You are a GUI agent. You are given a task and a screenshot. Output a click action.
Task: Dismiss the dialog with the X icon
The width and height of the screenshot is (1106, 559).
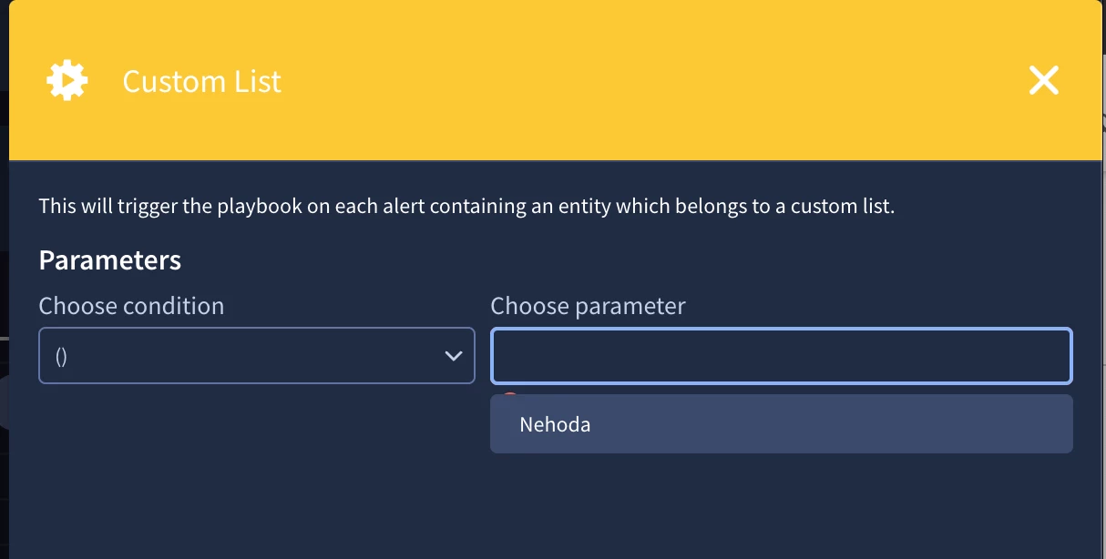click(1043, 81)
